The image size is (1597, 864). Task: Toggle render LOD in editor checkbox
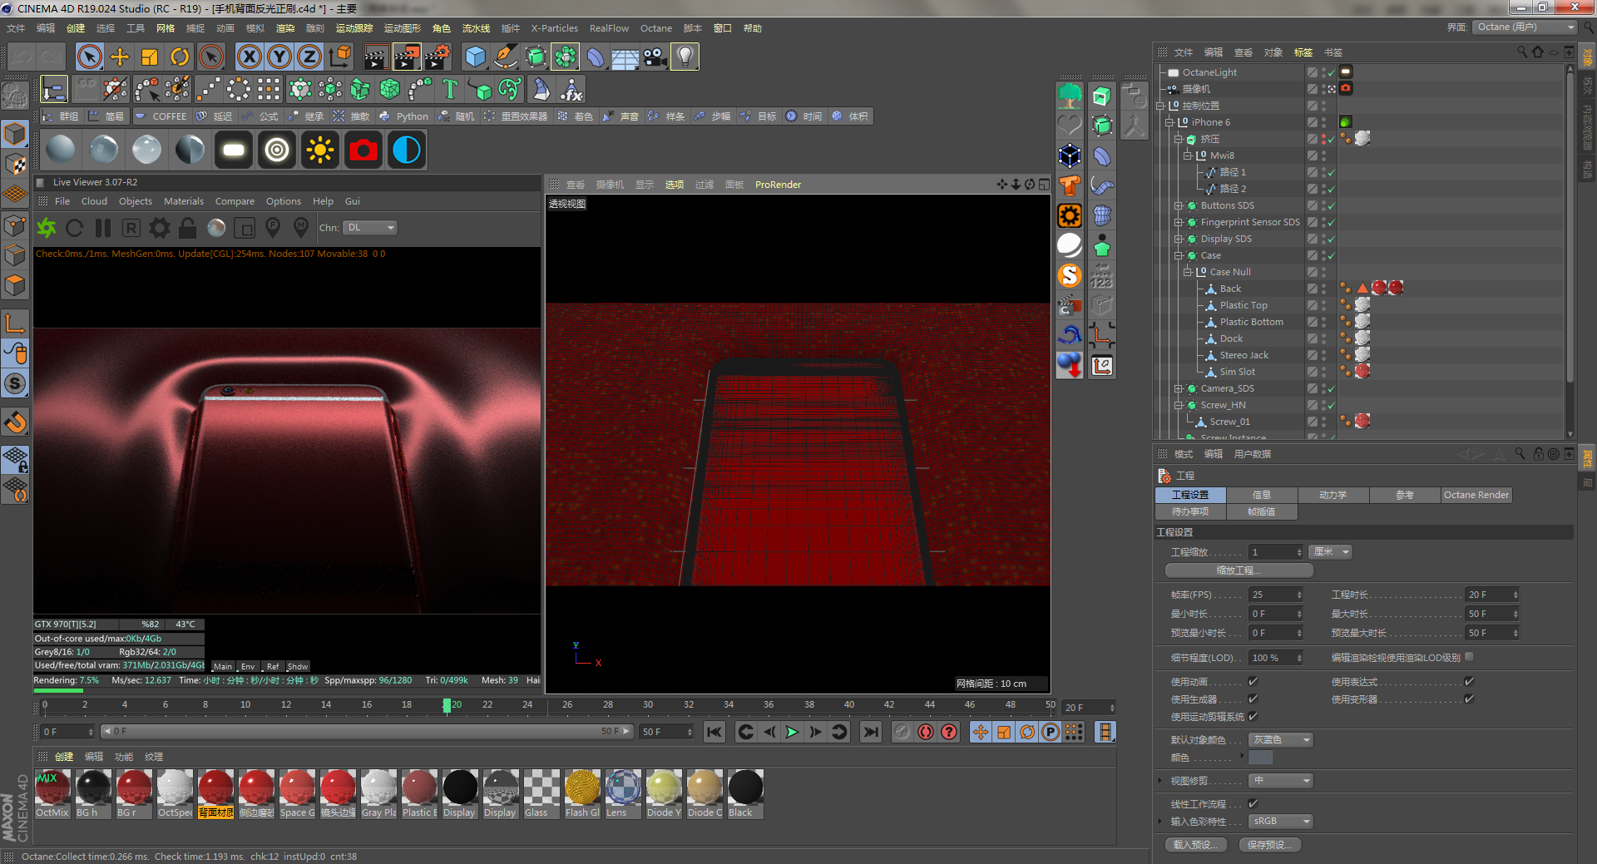1470,657
